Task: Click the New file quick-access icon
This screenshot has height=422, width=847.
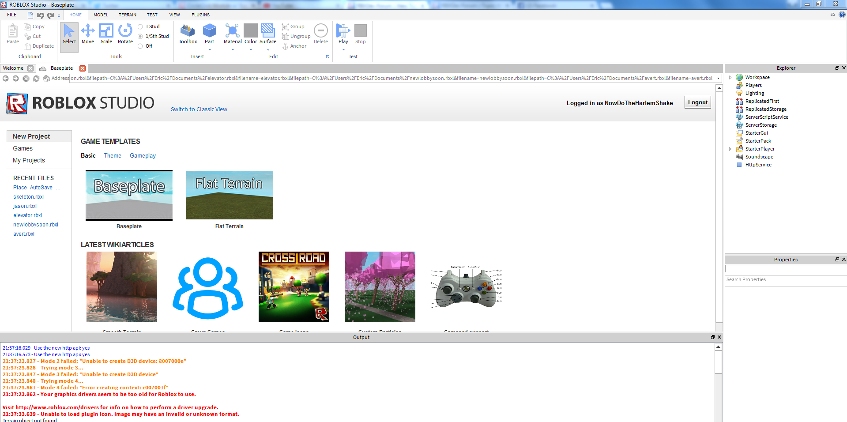Action: click(x=30, y=15)
